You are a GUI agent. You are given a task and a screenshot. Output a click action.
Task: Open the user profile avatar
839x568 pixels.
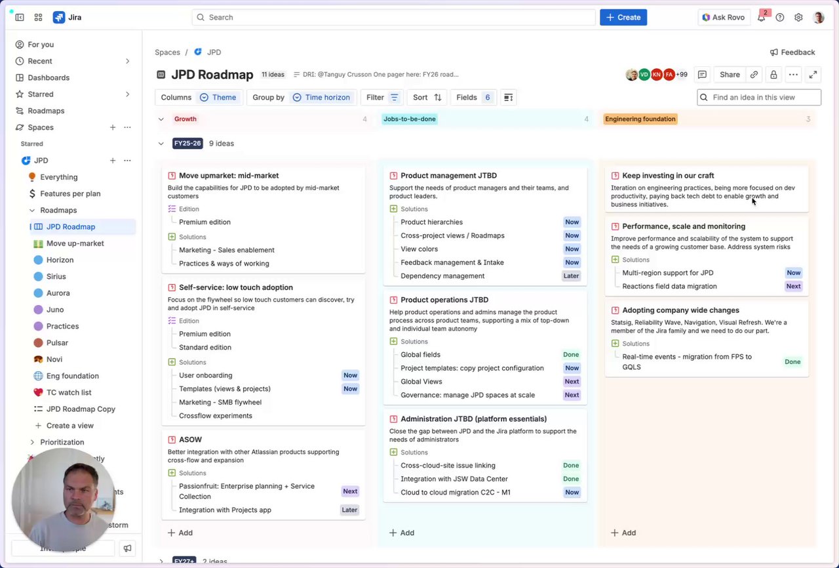(x=819, y=18)
